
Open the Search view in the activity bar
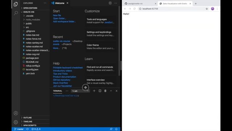coord(16,13)
